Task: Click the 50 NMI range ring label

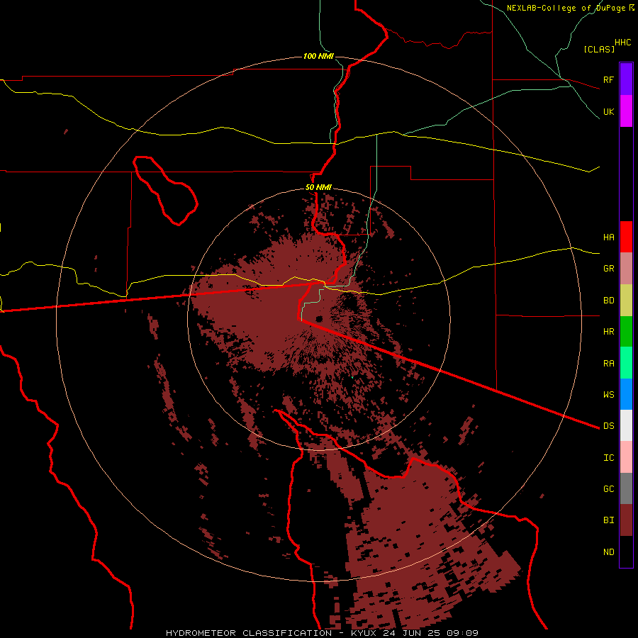Action: tap(318, 188)
